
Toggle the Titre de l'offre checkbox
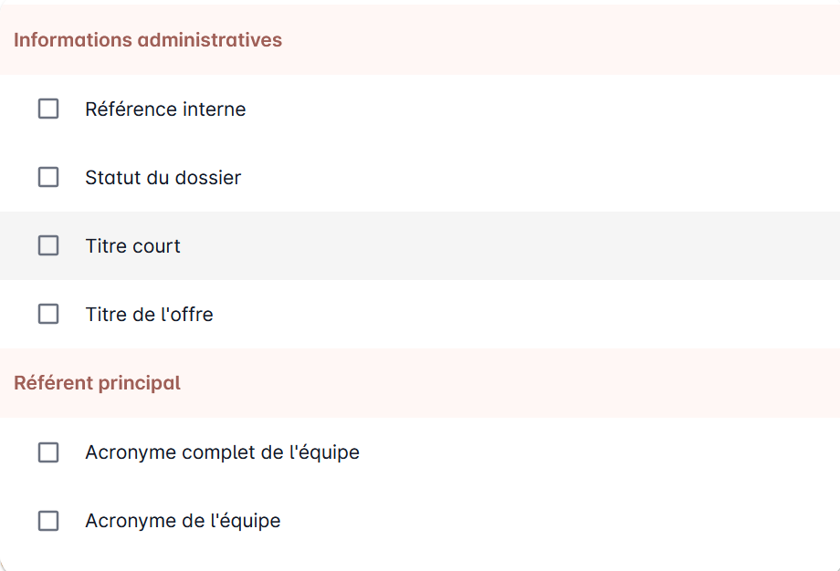pyautogui.click(x=48, y=314)
